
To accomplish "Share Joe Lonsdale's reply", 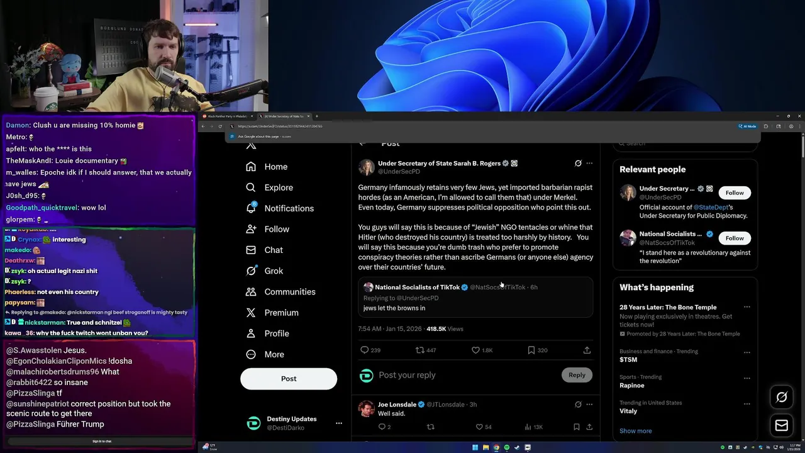I will point(589,427).
